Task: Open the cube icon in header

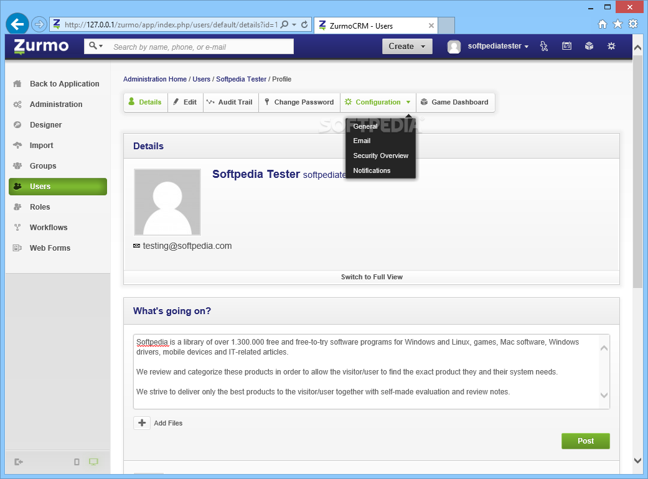Action: pyautogui.click(x=589, y=46)
